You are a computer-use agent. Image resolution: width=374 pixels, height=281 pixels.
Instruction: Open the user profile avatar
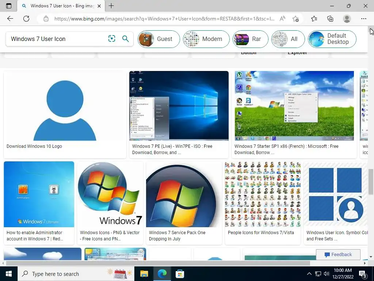(x=347, y=19)
